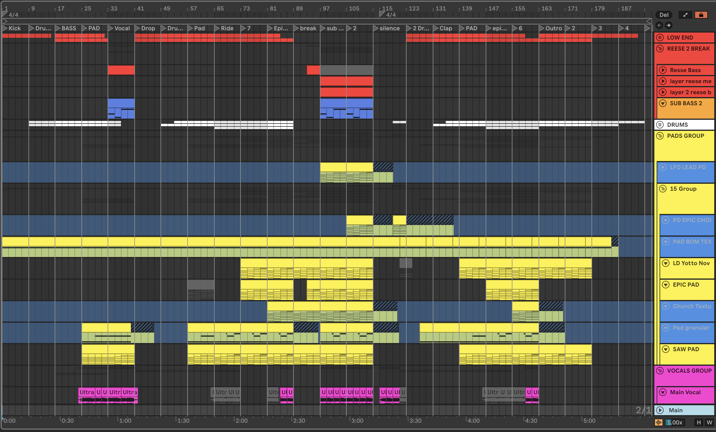Collapse the LOW END group track
This screenshot has width=716, height=432.
click(660, 38)
